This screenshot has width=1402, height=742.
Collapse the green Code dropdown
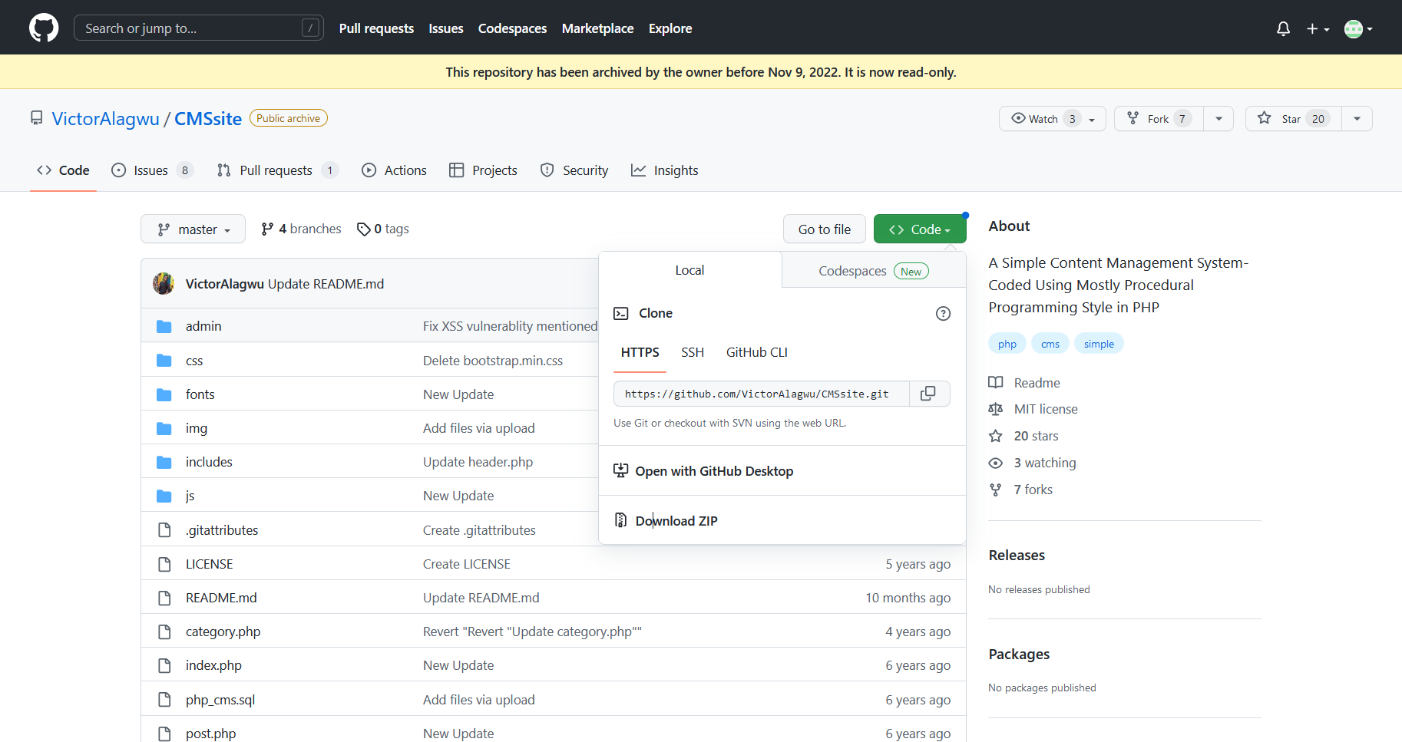(x=920, y=229)
